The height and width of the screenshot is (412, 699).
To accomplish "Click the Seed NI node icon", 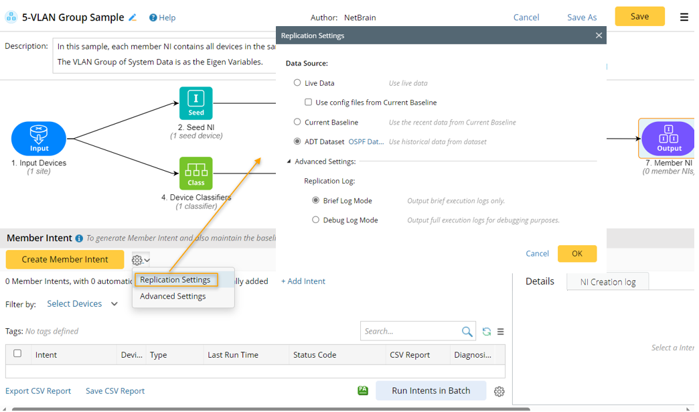I will (x=196, y=102).
